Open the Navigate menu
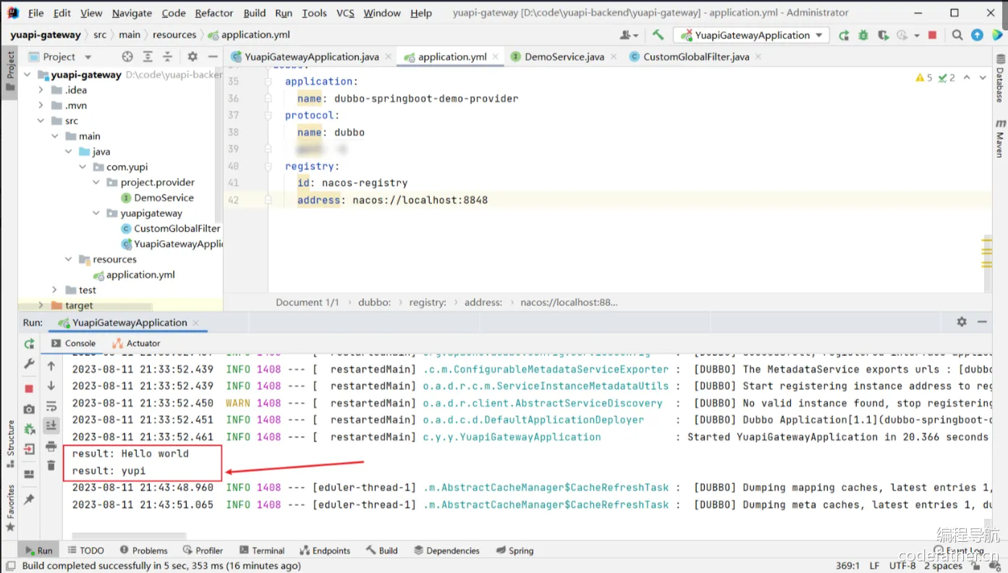Screen dimensions: 1008x573 tap(132, 13)
